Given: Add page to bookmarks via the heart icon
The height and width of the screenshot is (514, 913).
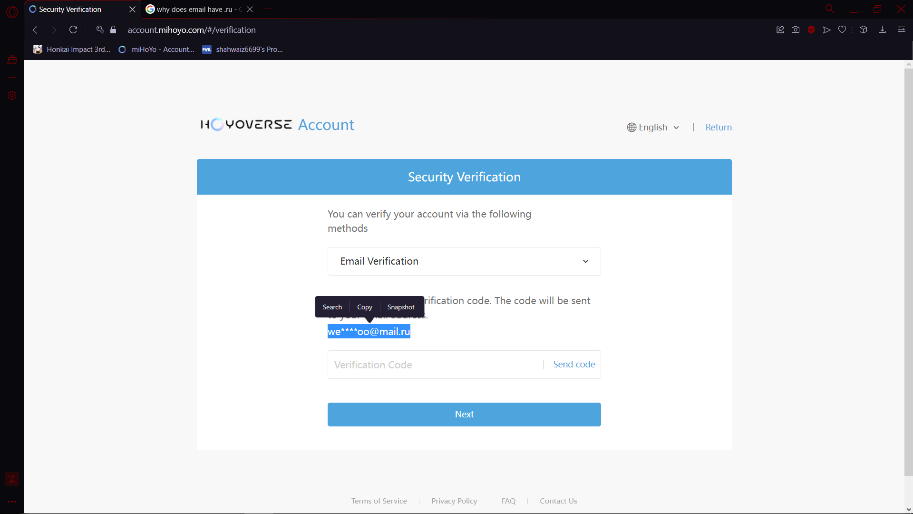Looking at the screenshot, I should tap(842, 30).
